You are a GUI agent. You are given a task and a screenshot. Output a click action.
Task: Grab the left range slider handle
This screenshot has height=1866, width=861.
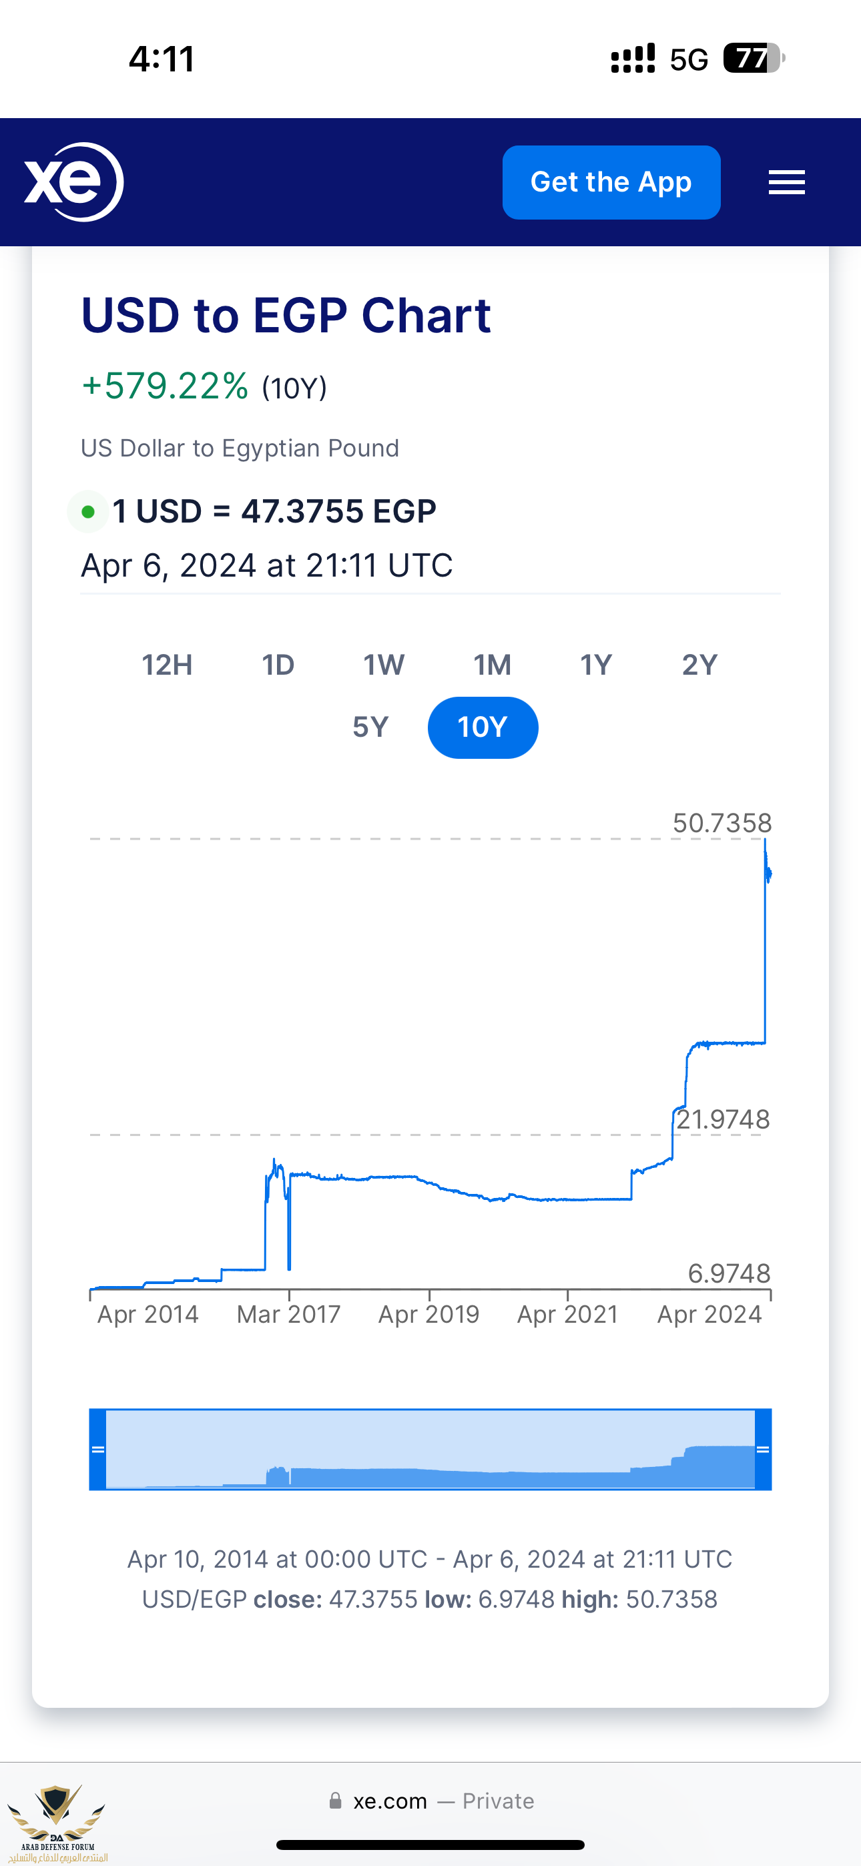click(x=98, y=1450)
